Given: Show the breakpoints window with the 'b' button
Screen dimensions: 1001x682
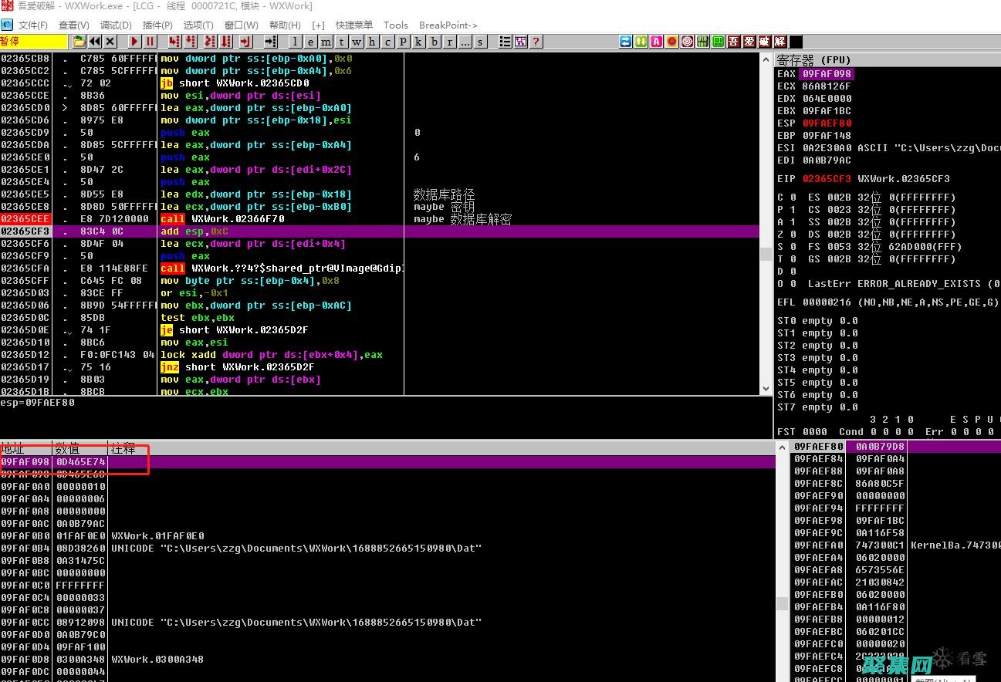Looking at the screenshot, I should point(435,42).
